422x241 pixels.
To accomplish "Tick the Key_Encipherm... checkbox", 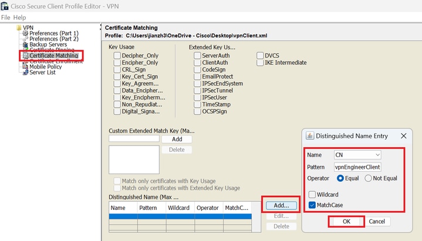I will [117, 97].
